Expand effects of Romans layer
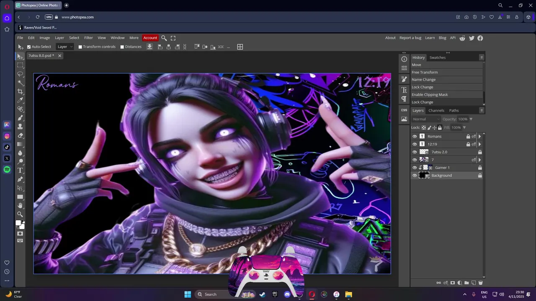Screen dimensions: 536x301 (x=479, y=136)
